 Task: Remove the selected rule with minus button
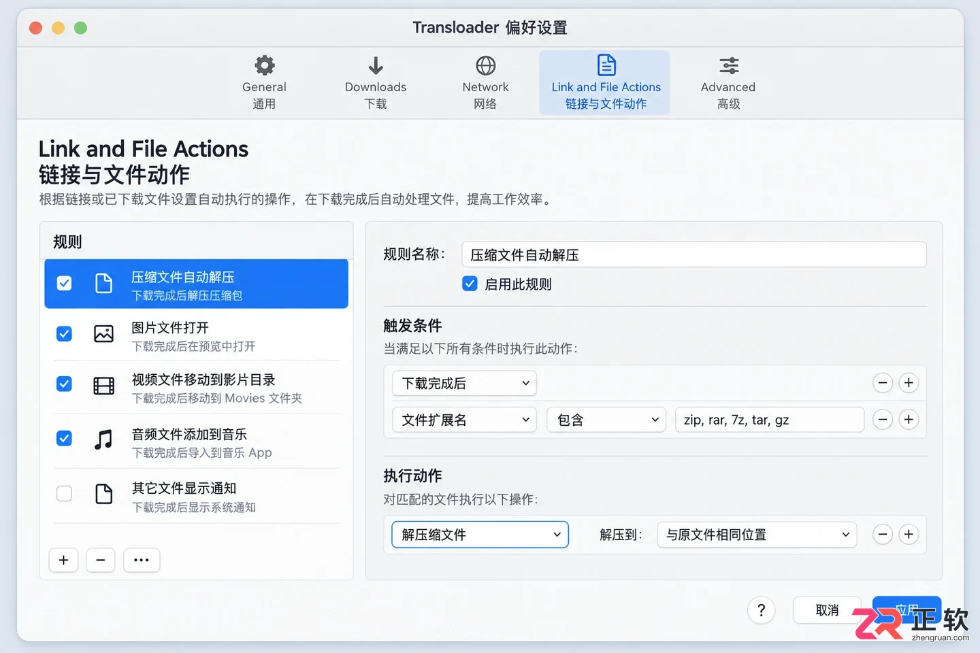coord(101,560)
